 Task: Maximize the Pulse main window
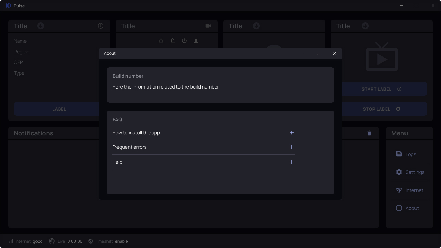pos(417,6)
